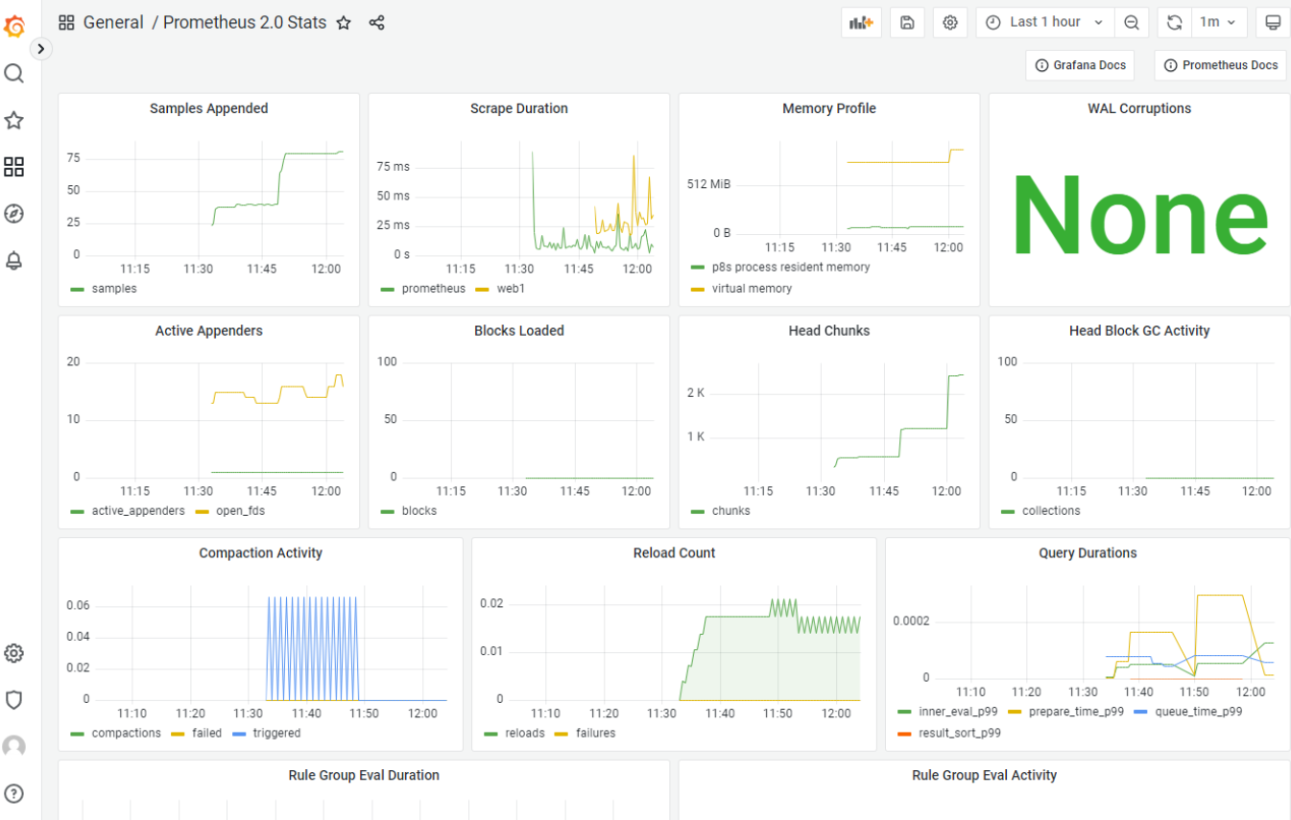This screenshot has height=820, width=1291.
Task: Toggle the prometheus series in Scrape Duration
Action: pos(434,289)
